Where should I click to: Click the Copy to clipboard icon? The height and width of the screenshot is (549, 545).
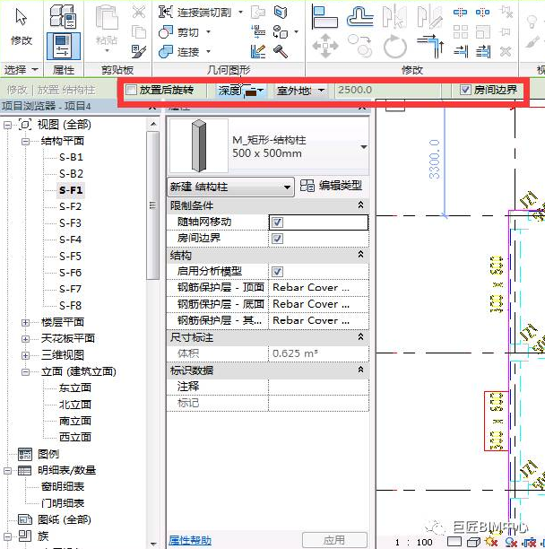139,32
